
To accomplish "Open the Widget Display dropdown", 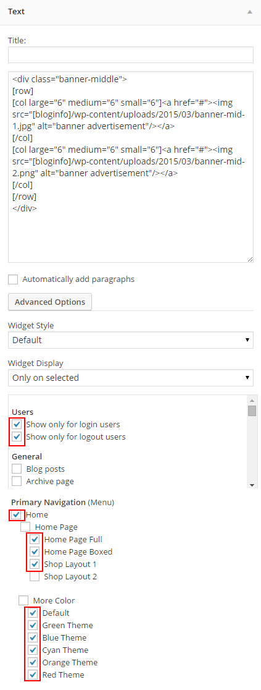I will click(x=131, y=378).
